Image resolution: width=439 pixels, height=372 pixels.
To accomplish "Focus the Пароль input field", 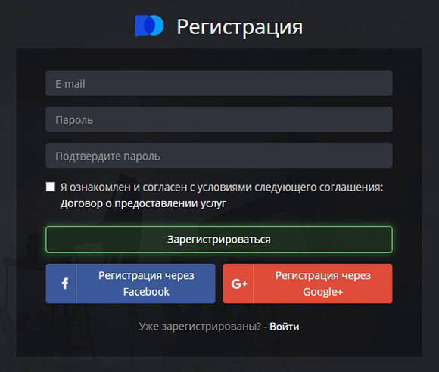I will click(219, 119).
